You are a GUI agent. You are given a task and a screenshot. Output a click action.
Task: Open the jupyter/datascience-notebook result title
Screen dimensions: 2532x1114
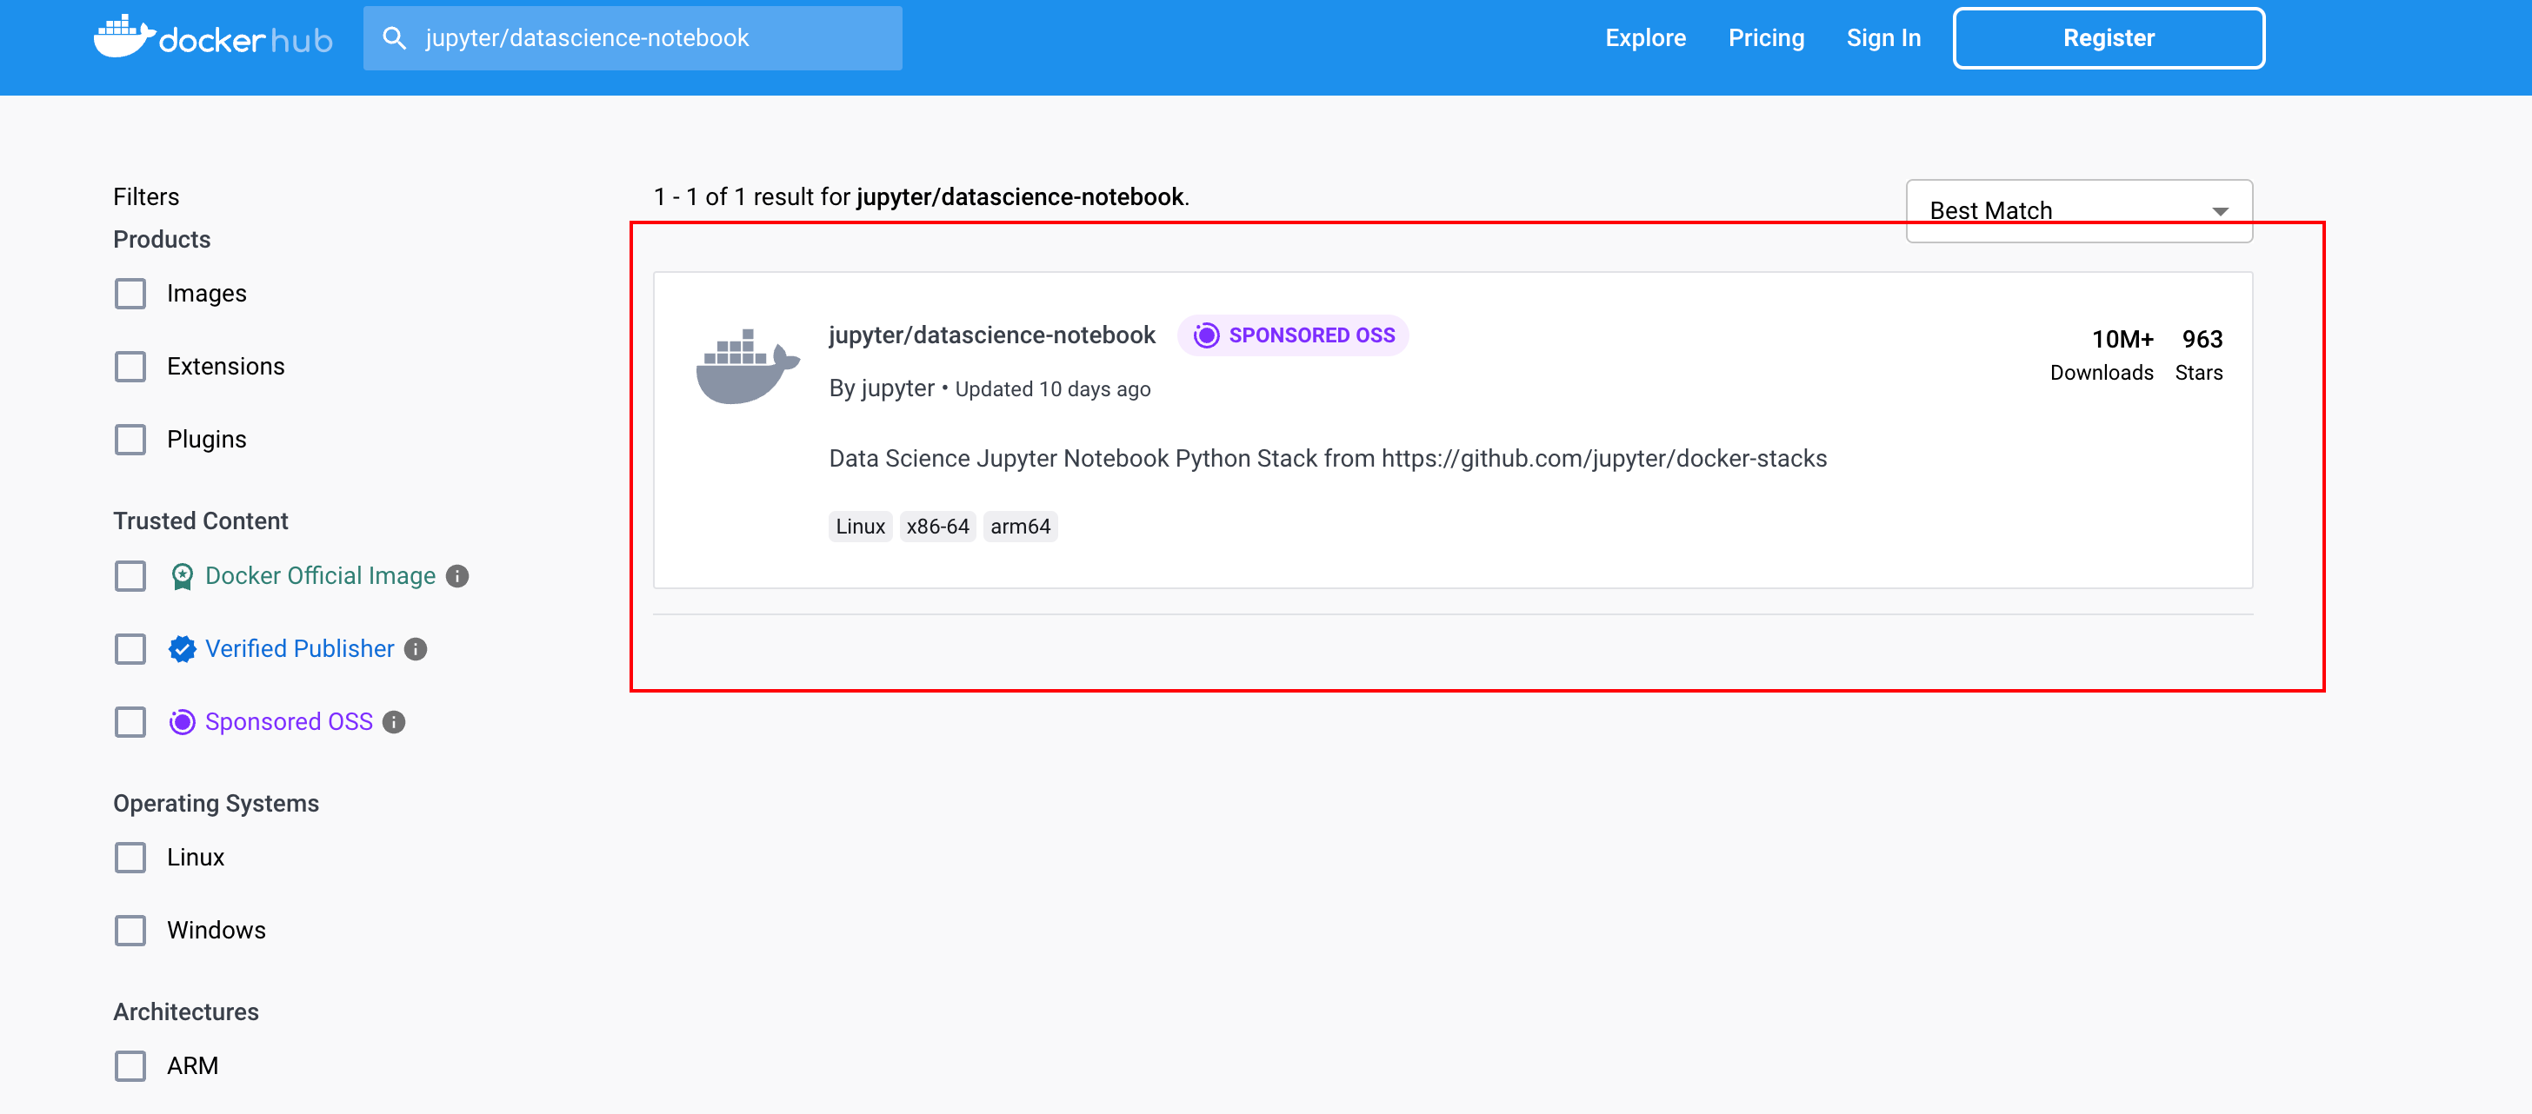992,336
